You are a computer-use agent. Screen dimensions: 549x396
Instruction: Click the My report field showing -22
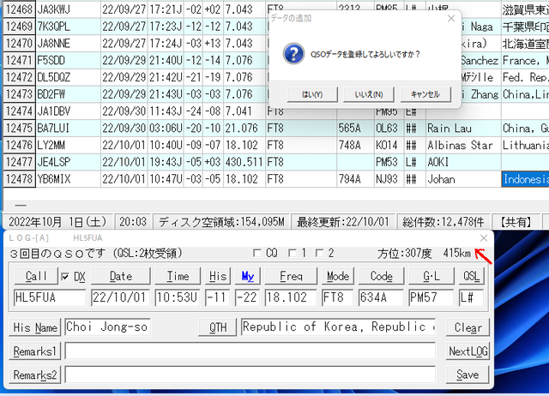coord(247,297)
